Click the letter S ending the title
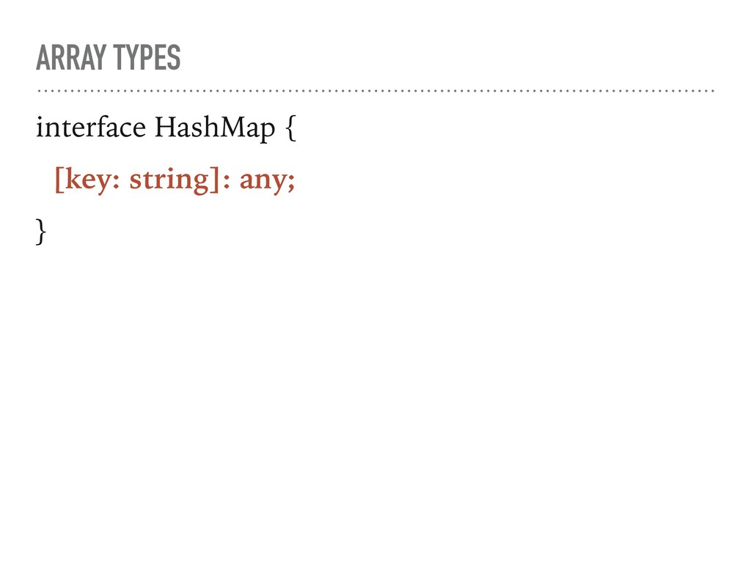Viewport: 751px width, 563px height. (x=174, y=57)
